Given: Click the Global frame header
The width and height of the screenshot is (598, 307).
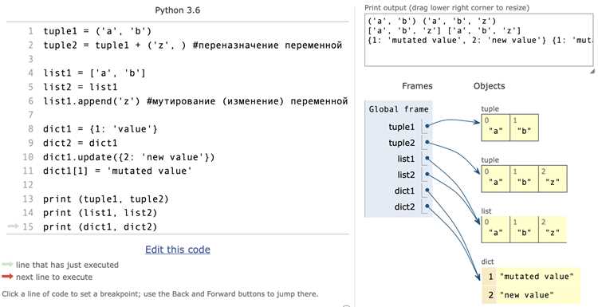Looking at the screenshot, I should tap(399, 109).
